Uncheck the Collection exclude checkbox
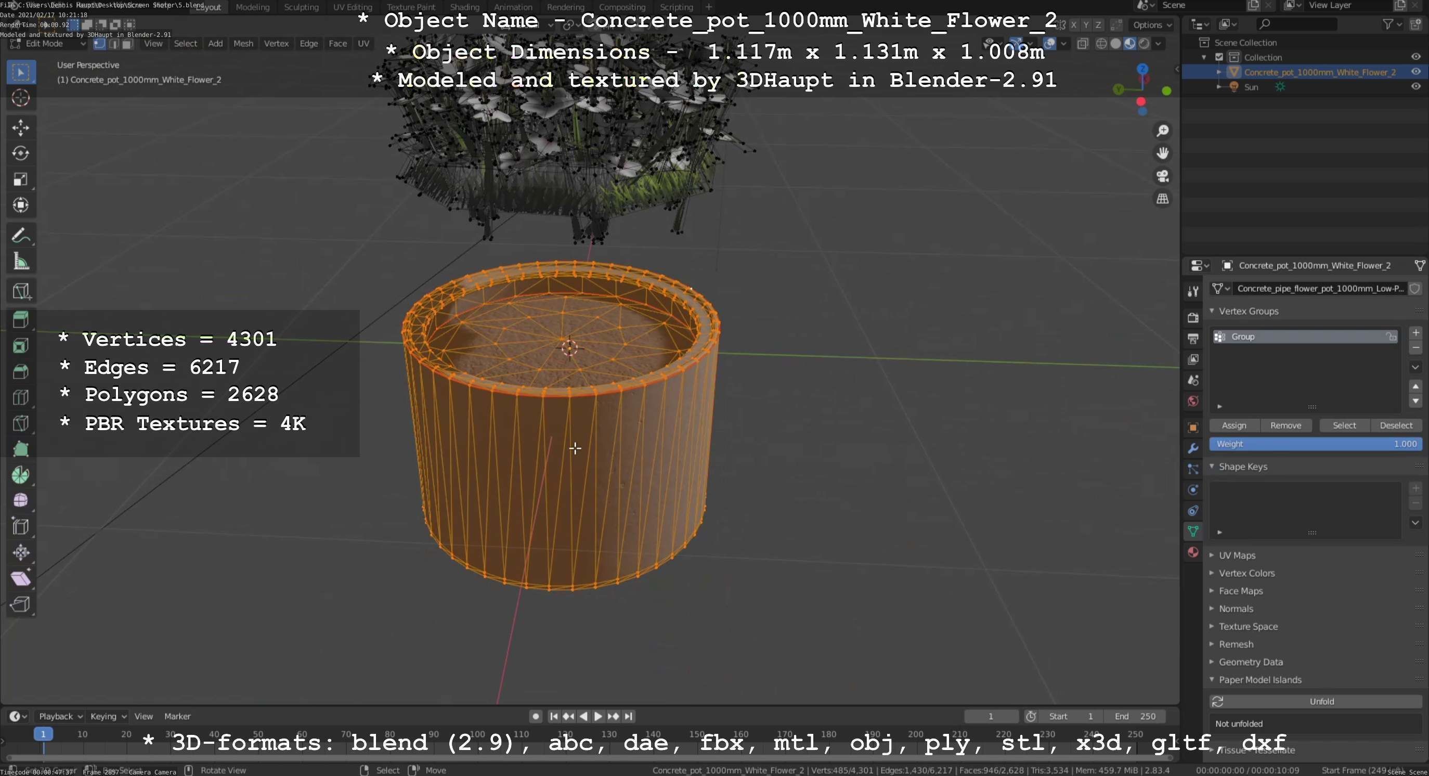 (x=1219, y=57)
